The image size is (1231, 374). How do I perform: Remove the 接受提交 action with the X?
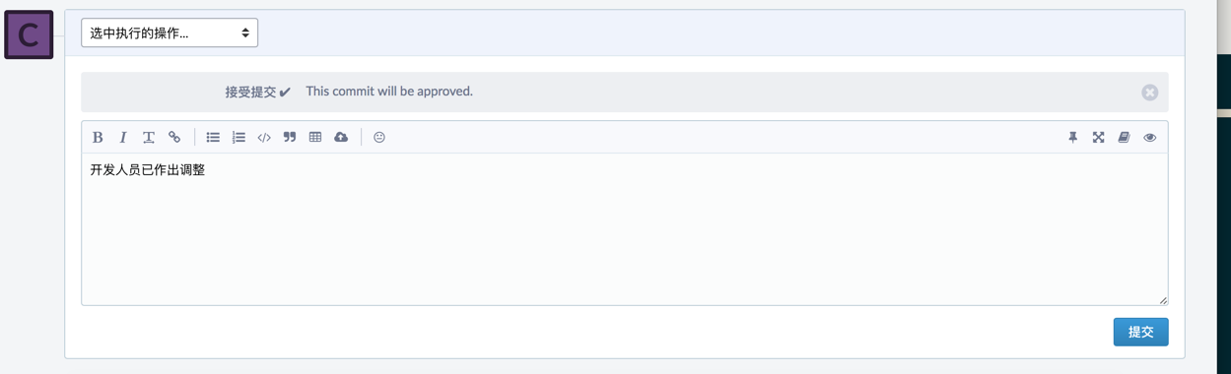click(x=1150, y=93)
